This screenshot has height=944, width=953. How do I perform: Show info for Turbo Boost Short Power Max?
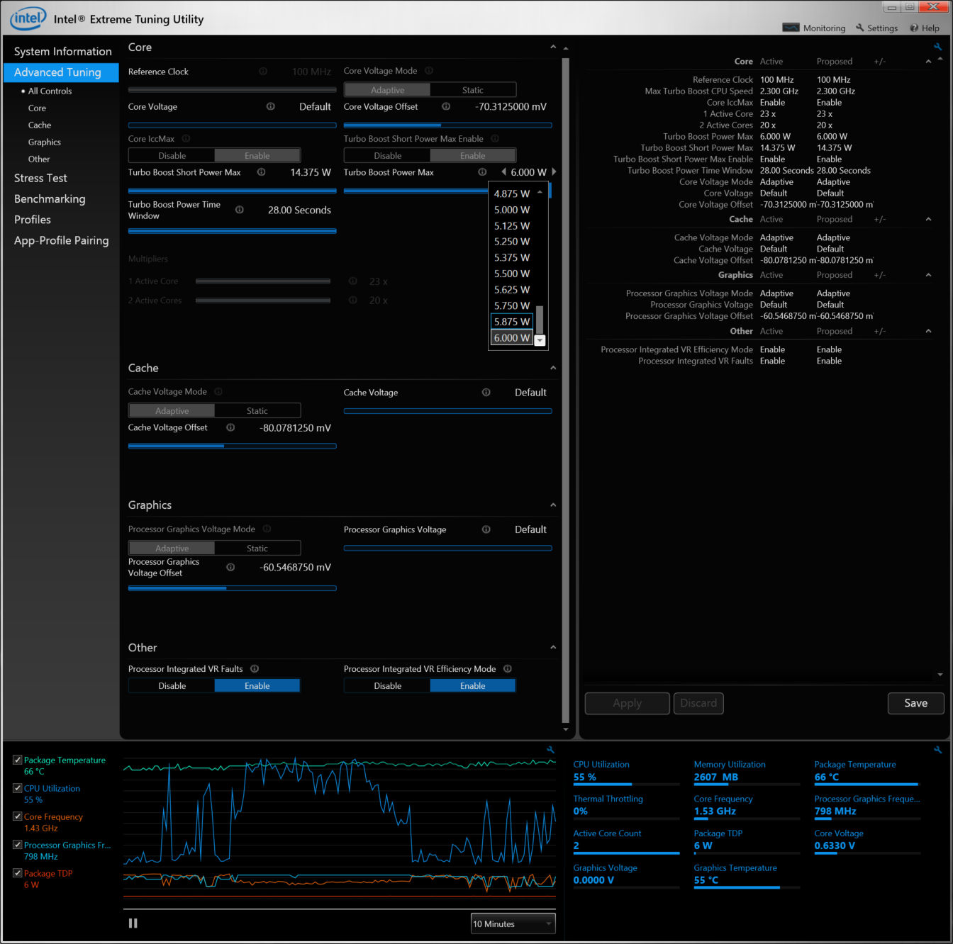[262, 172]
